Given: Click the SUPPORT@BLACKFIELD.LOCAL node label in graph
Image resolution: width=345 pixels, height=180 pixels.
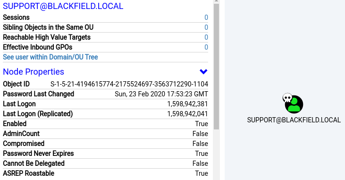Looking at the screenshot, I should 294,120.
